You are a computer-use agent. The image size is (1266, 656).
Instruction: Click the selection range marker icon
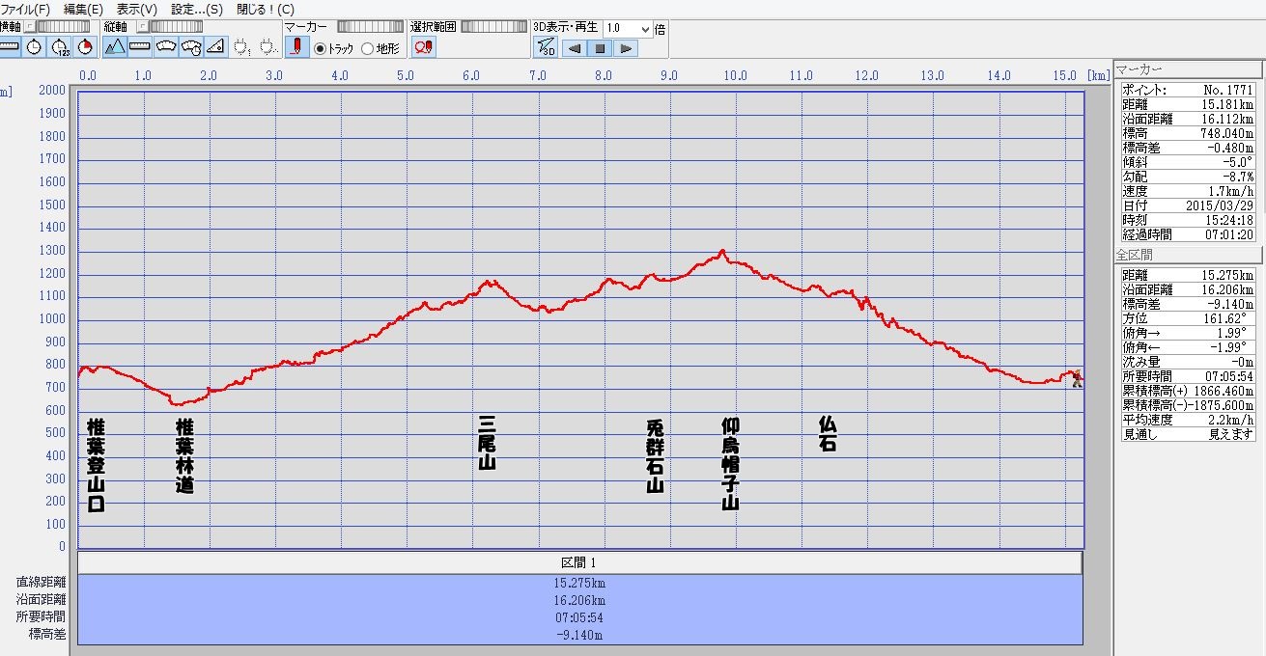point(423,46)
